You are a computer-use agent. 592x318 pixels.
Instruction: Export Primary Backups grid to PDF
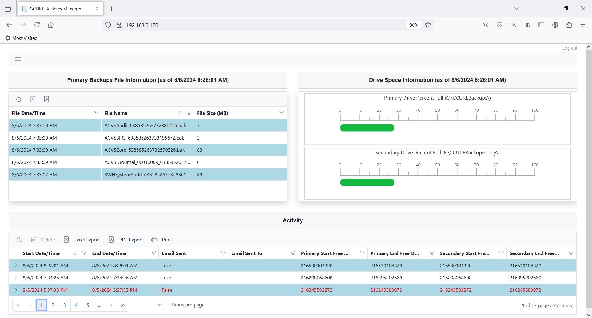point(47,99)
